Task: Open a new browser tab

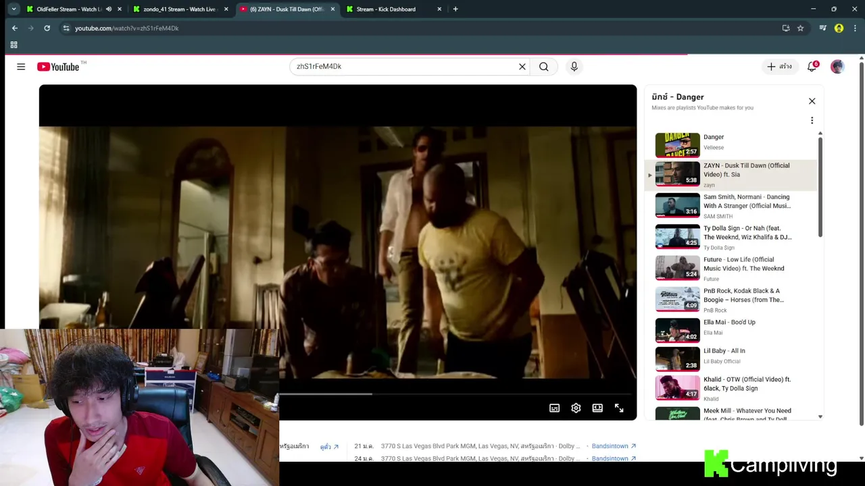Action: pos(455,9)
